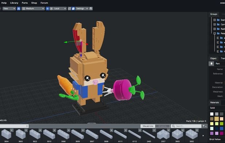Image resolution: width=225 pixels, height=143 pixels.
Task: Select brick part 3010 thumbnail
Action: (49, 134)
